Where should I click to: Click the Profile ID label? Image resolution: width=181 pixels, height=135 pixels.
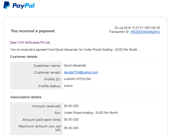[x=52, y=79]
